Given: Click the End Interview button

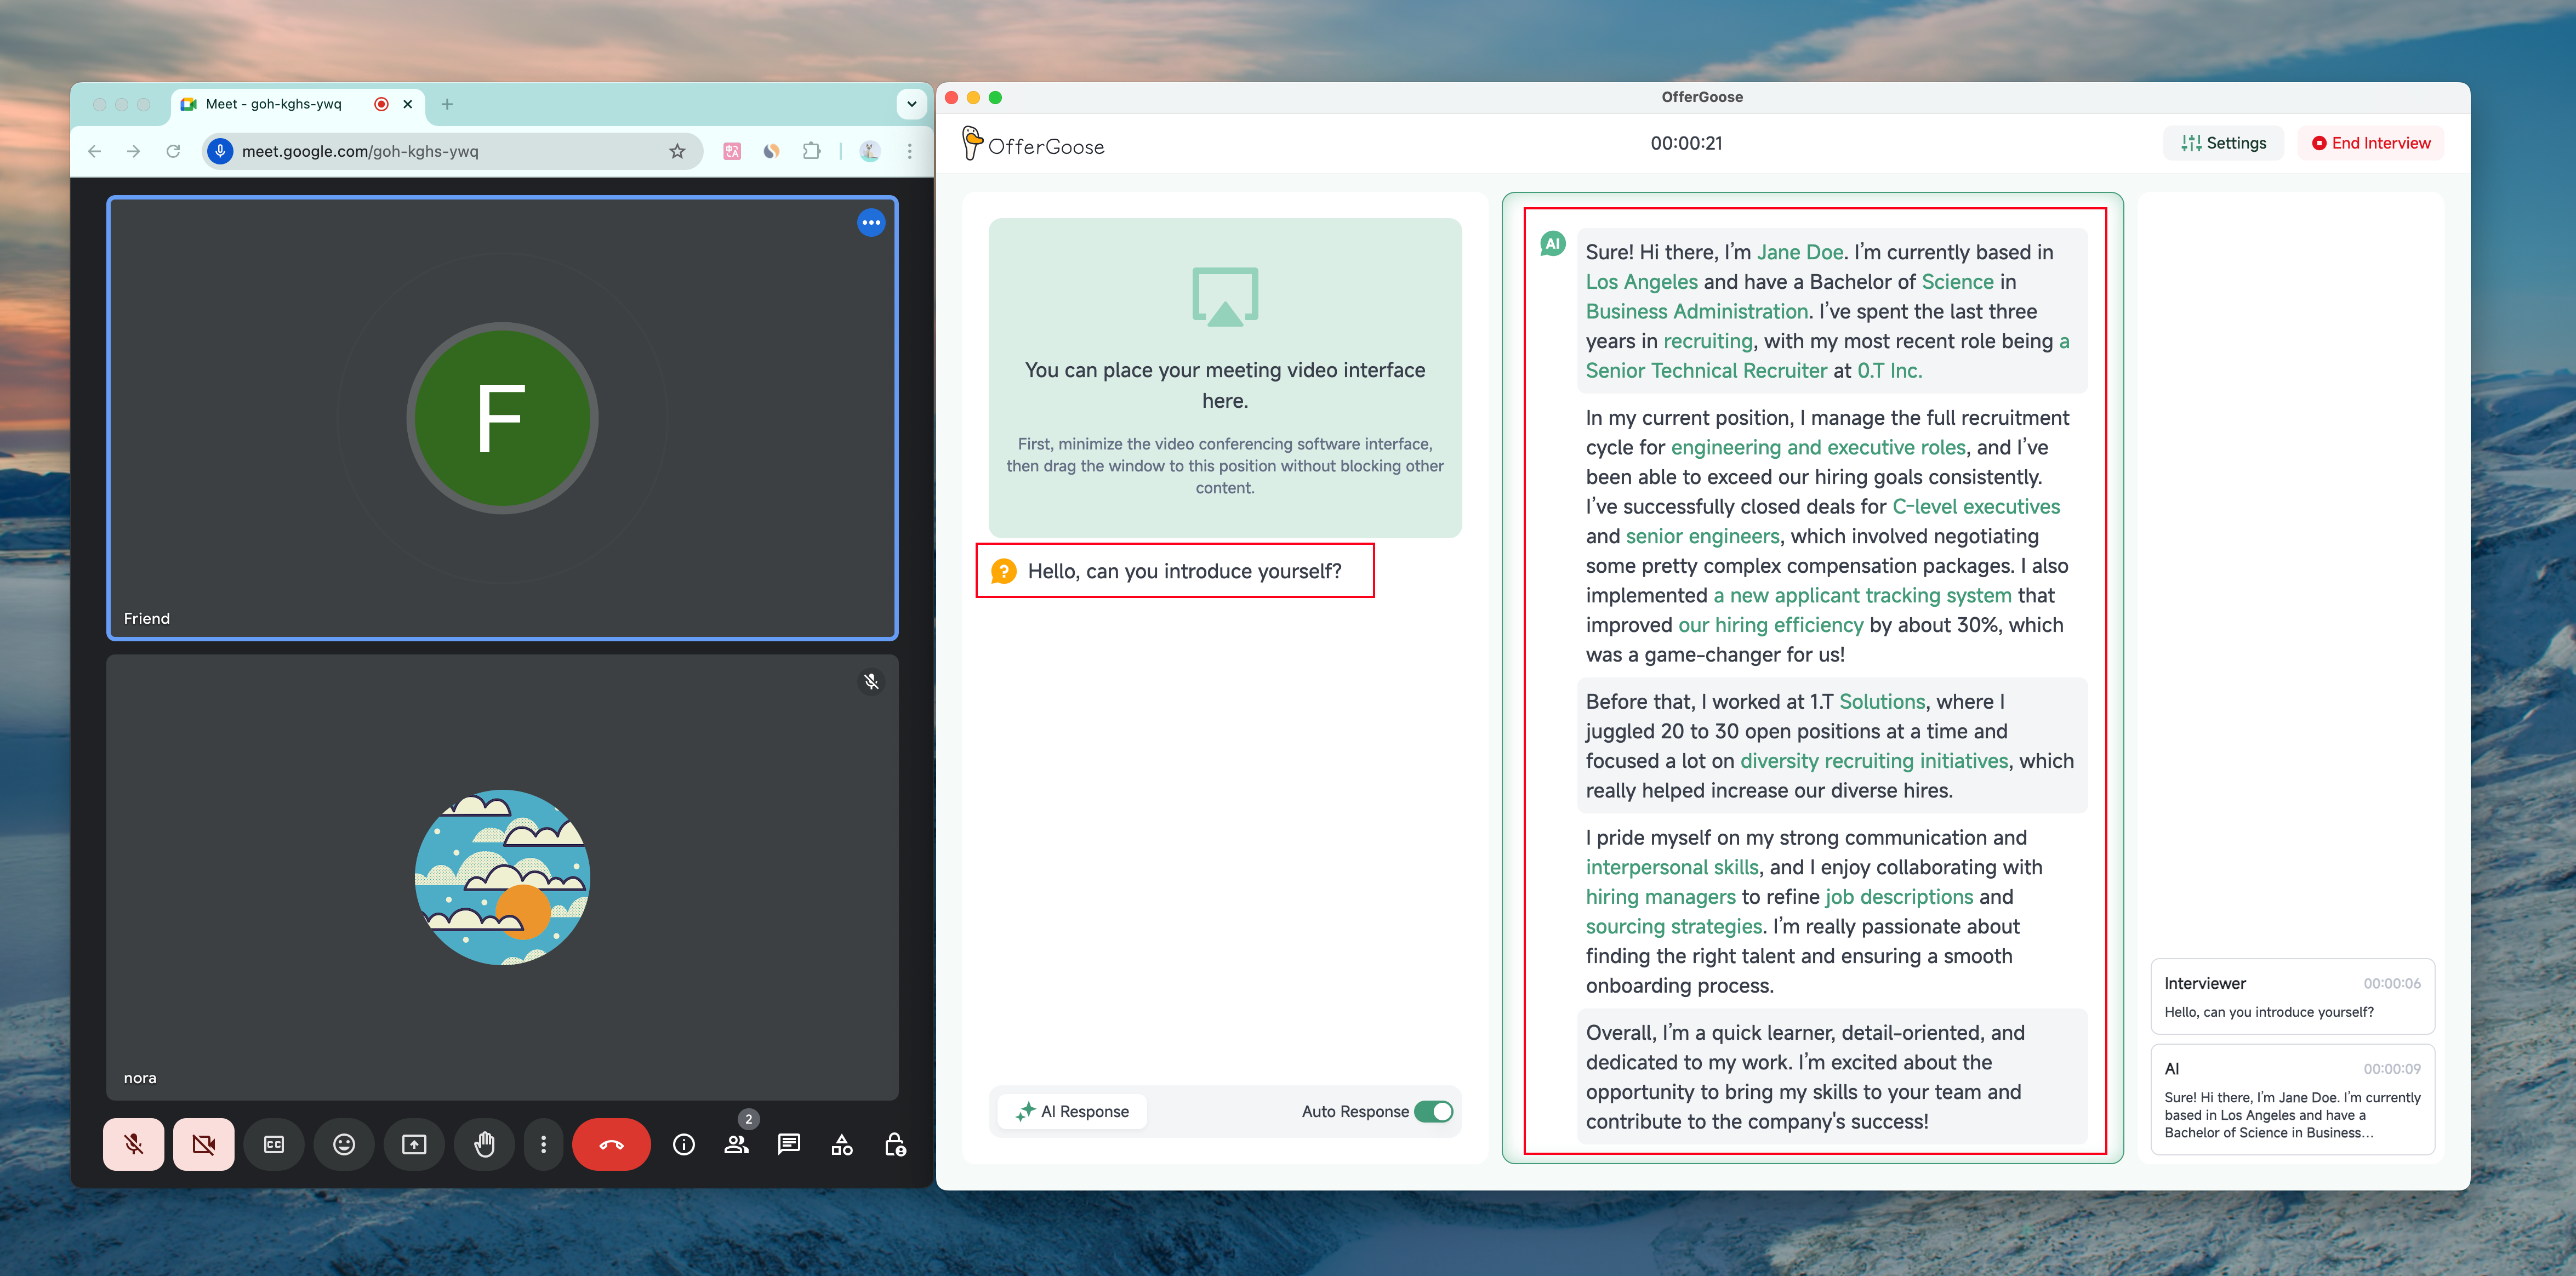Looking at the screenshot, I should 2370,143.
